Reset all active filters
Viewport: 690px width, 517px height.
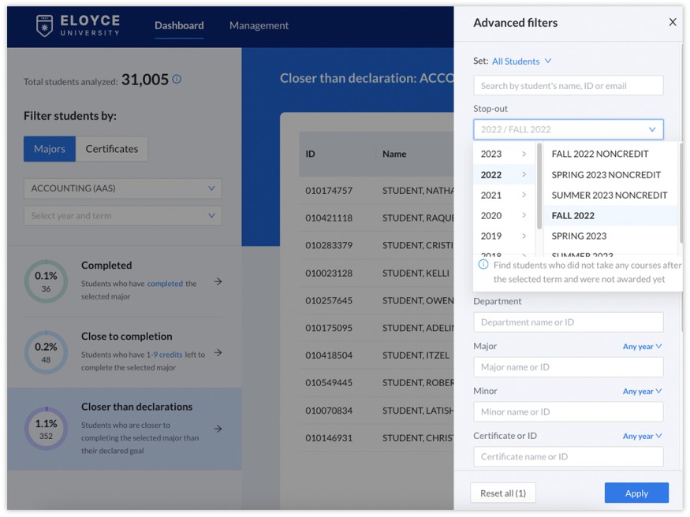503,493
